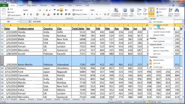Toggle Bold formatting
This screenshot has width=185, height=104.
24,14
